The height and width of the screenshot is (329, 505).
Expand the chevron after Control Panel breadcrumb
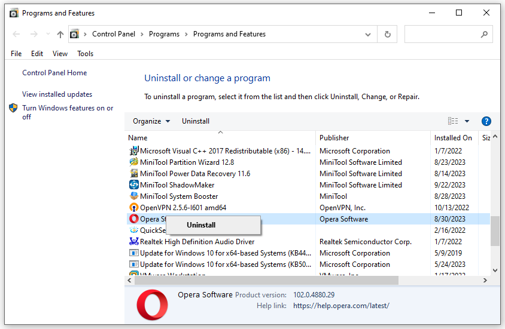click(142, 34)
